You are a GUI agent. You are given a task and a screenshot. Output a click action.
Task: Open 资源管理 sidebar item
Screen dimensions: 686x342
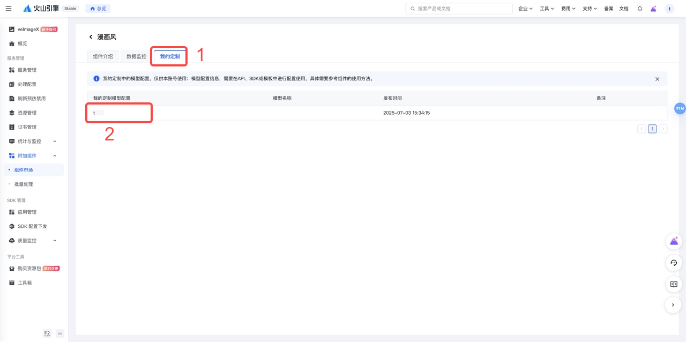27,113
